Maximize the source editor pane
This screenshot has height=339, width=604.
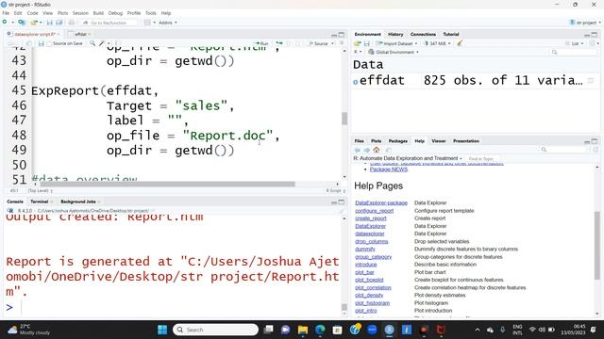click(x=342, y=35)
